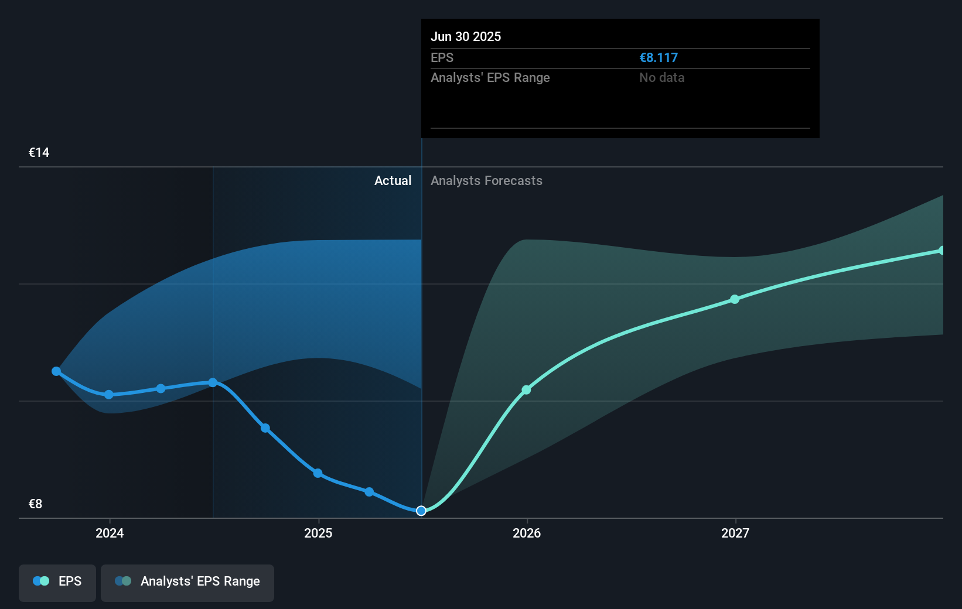
Task: Switch to the Actual section label
Action: pyautogui.click(x=393, y=180)
